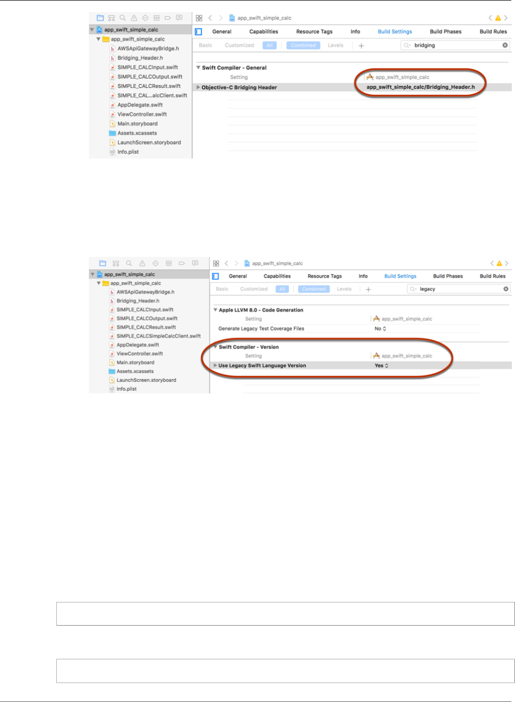Clear the 'legacy' search field
Image resolution: width=515 pixels, height=702 pixels.
pos(506,289)
